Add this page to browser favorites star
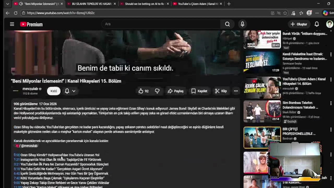 point(285,13)
